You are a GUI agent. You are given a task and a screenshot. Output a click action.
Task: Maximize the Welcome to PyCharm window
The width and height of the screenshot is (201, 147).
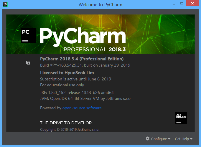pyautogui.click(x=182, y=4)
